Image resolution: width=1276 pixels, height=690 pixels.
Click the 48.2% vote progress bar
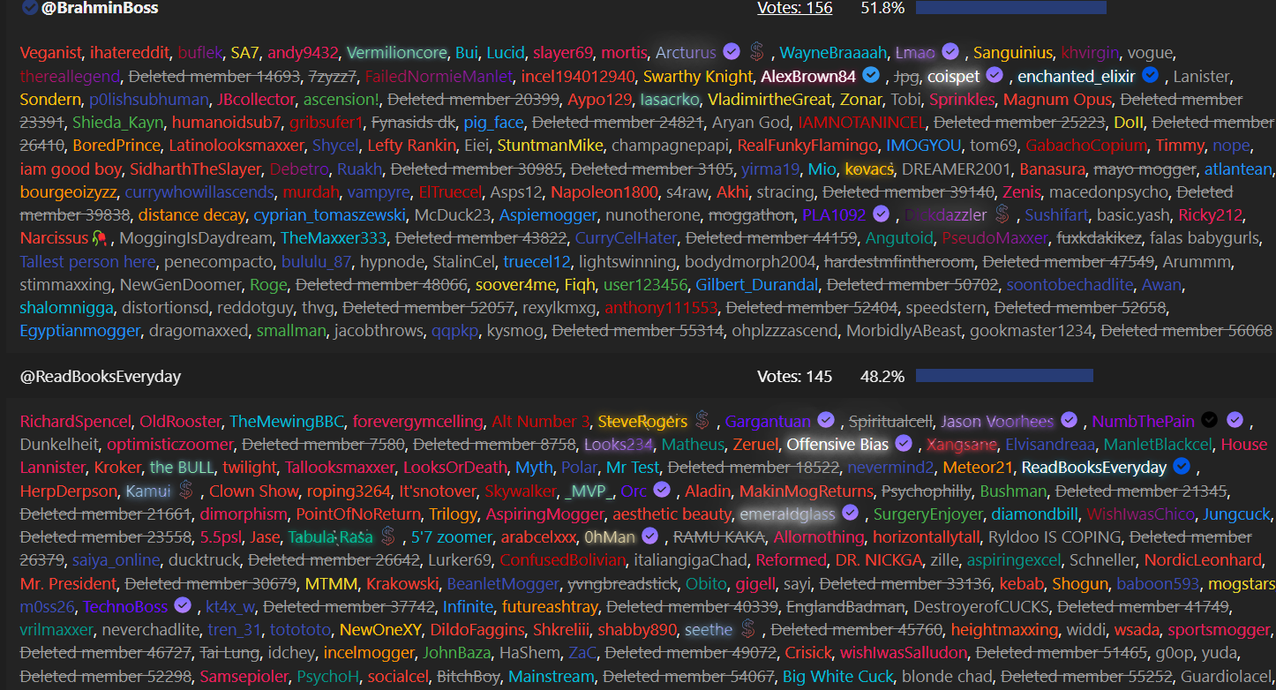(x=1004, y=376)
